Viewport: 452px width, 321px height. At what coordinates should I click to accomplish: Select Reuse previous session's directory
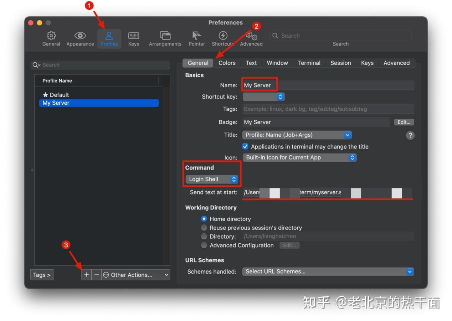pyautogui.click(x=204, y=227)
